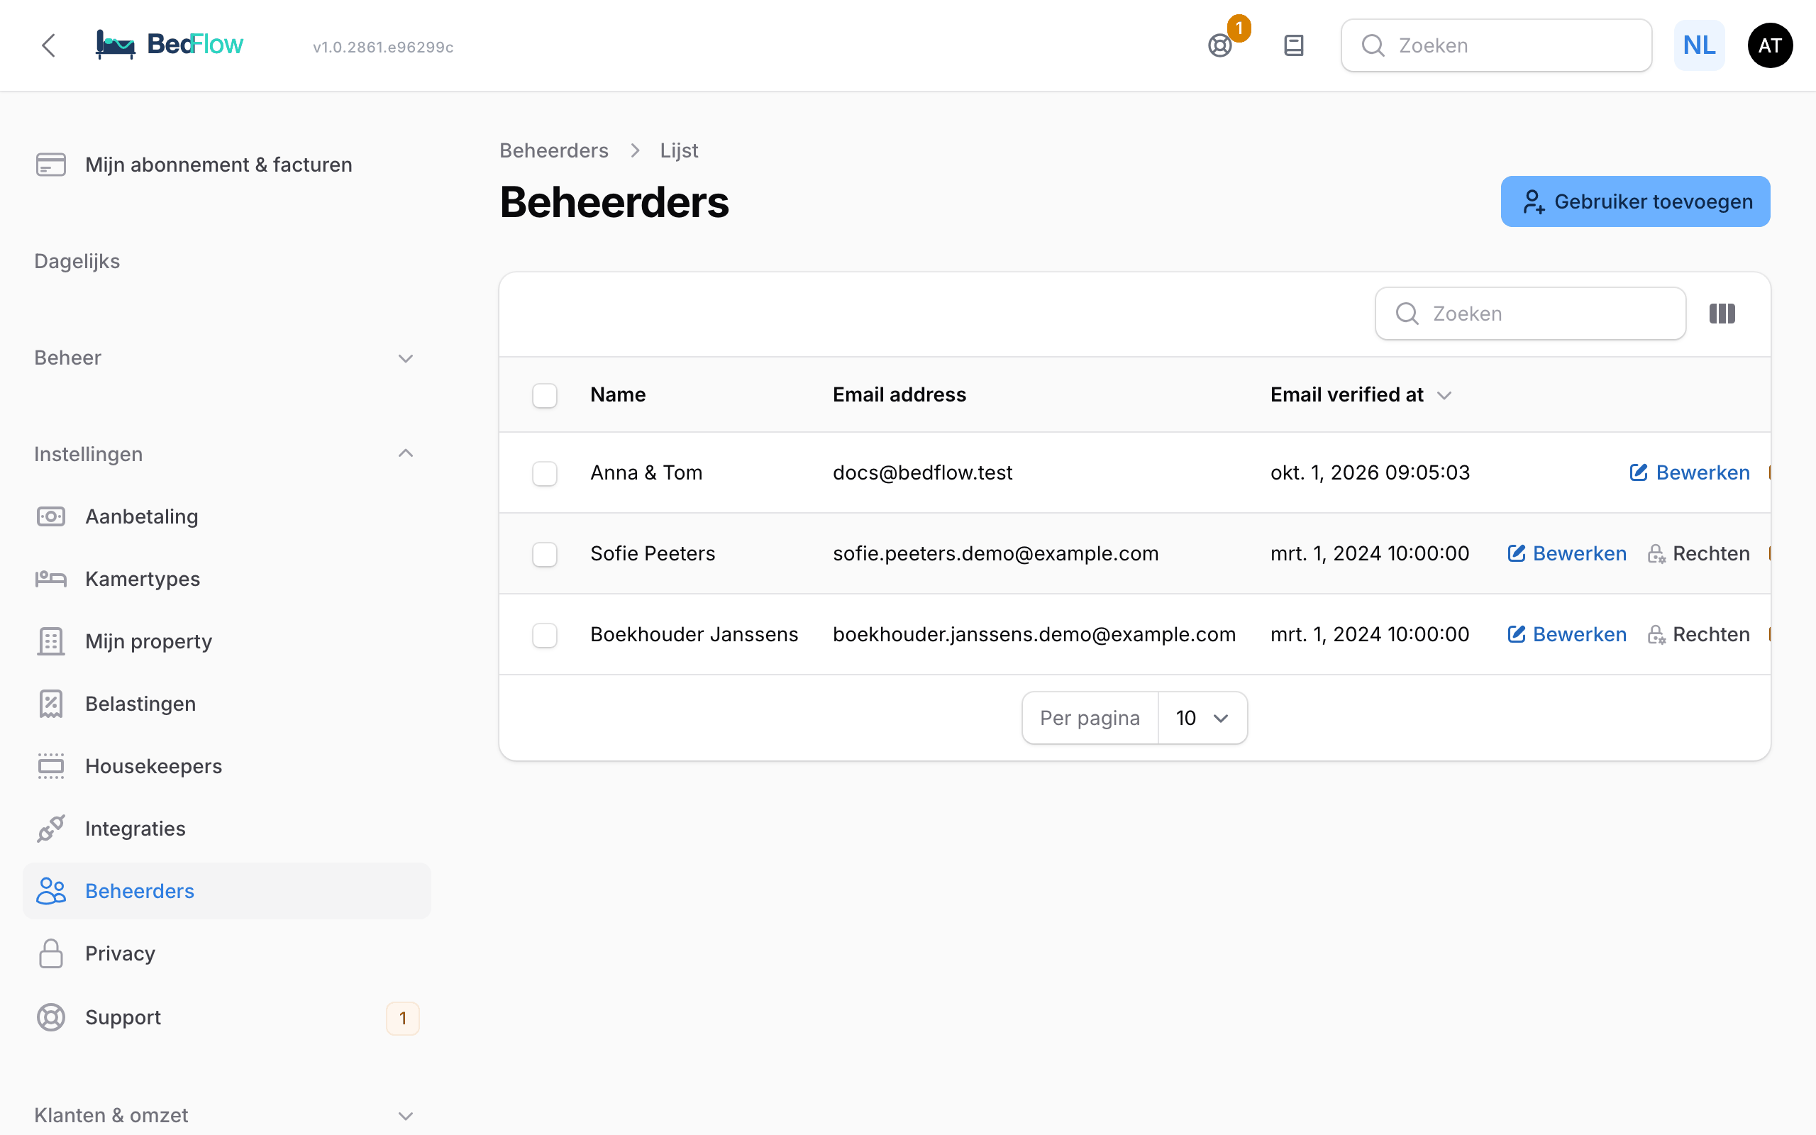Tick the select-all checkbox in table header
The height and width of the screenshot is (1135, 1816).
click(x=545, y=395)
